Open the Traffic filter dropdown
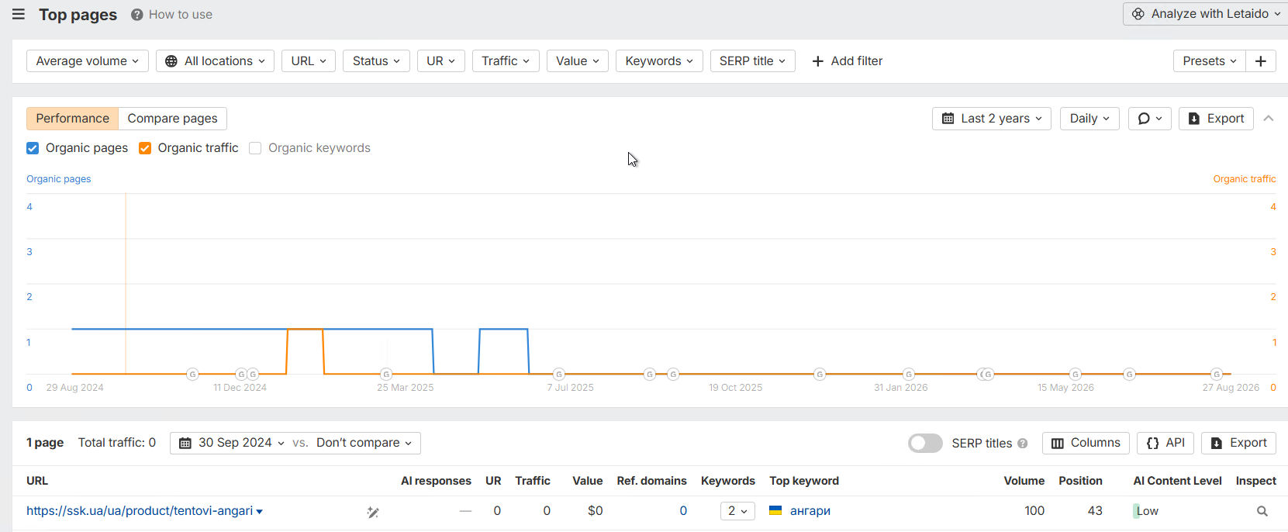The image size is (1288, 532). pos(506,61)
